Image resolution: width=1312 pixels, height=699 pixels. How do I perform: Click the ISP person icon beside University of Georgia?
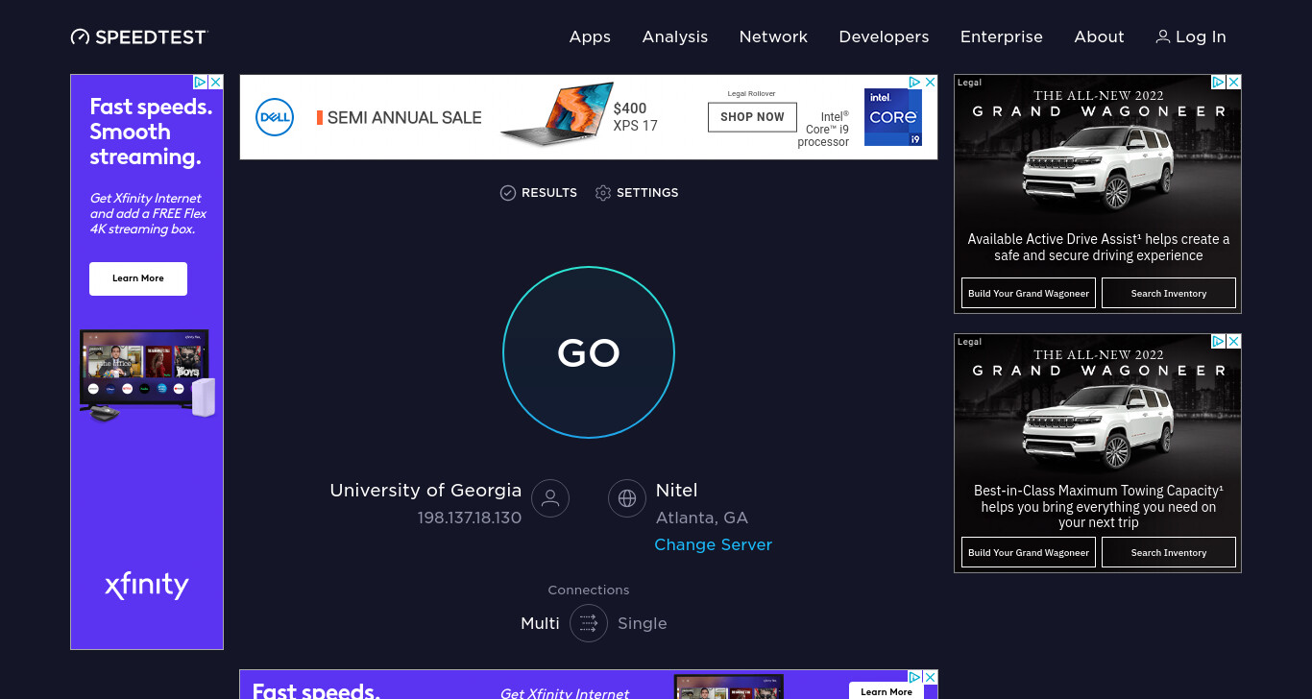(x=550, y=498)
